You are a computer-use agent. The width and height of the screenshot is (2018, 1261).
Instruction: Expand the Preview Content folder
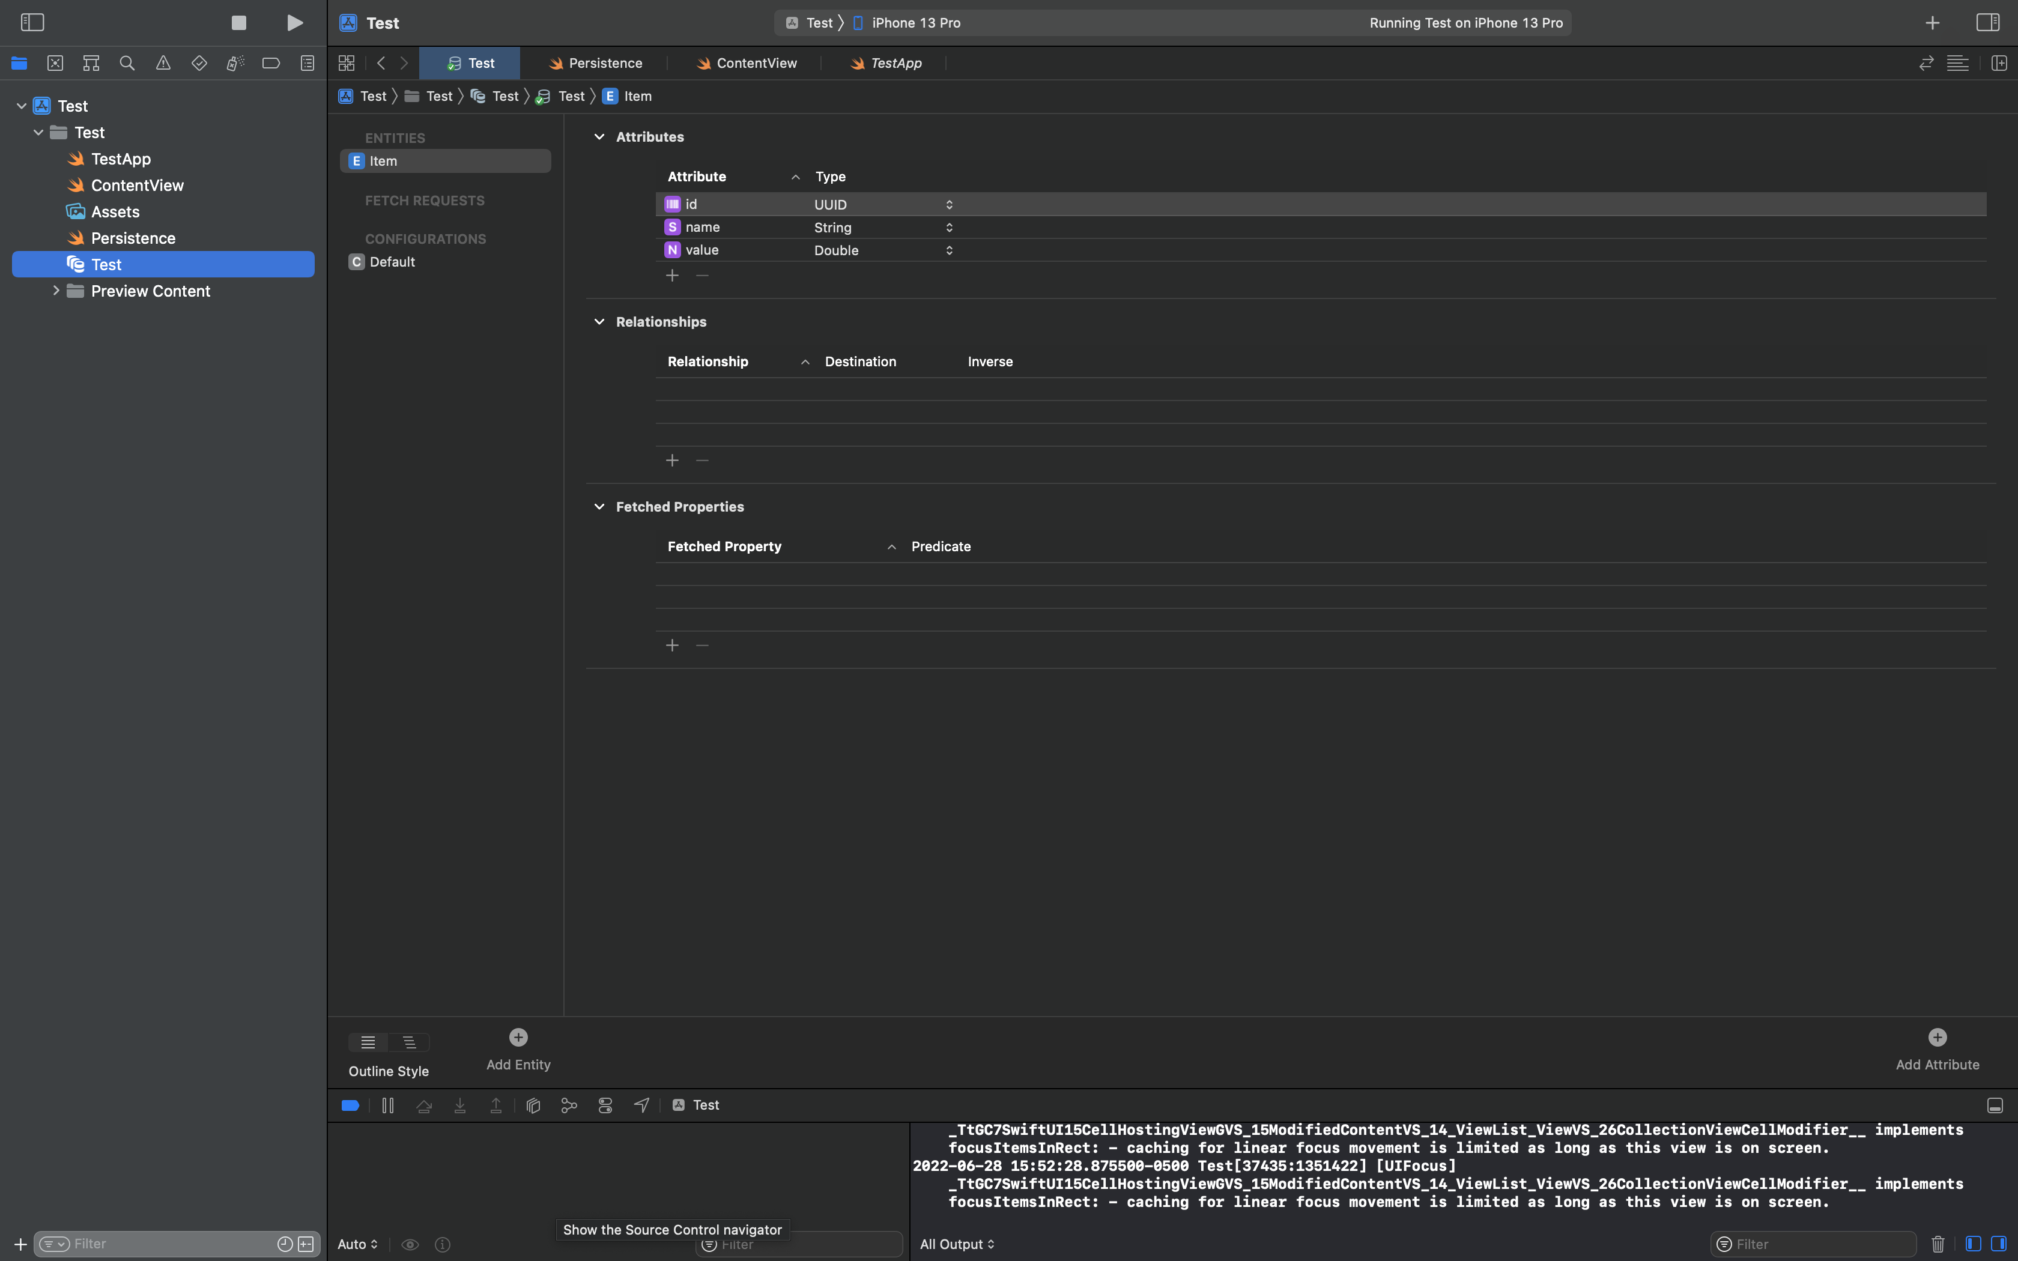click(x=56, y=291)
